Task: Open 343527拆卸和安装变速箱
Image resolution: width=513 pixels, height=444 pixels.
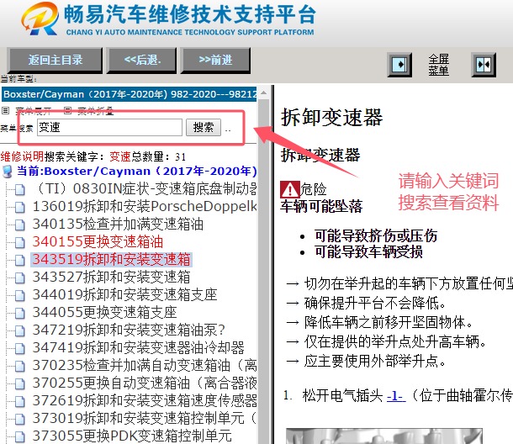Action: (111, 277)
